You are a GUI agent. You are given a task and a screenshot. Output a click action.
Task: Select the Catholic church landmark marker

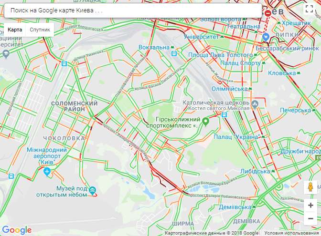point(255,104)
